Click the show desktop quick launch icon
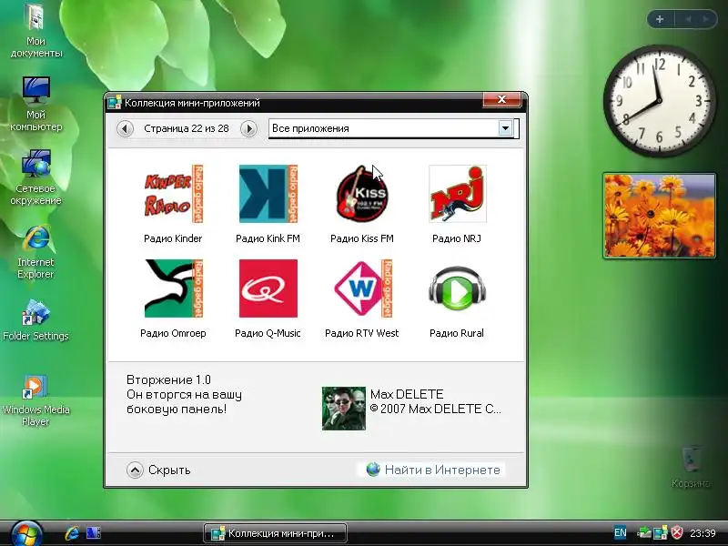This screenshot has height=546, width=728. [x=94, y=533]
